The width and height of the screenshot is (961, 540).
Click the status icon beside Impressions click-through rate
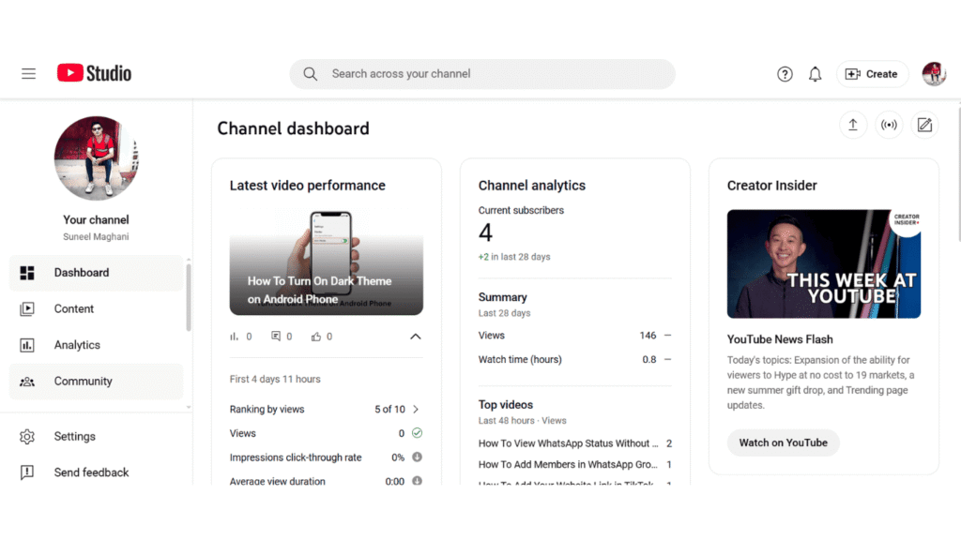(x=417, y=457)
